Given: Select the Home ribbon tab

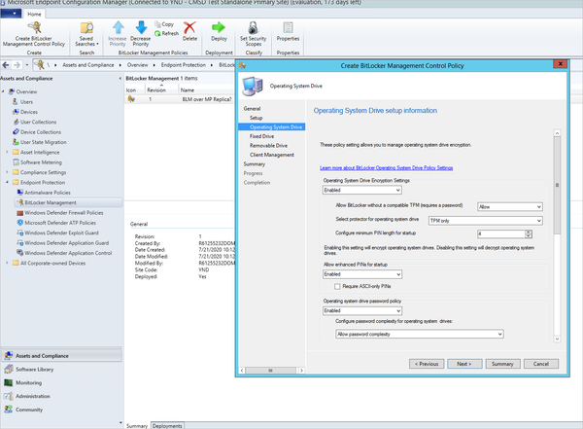Looking at the screenshot, I should (34, 15).
